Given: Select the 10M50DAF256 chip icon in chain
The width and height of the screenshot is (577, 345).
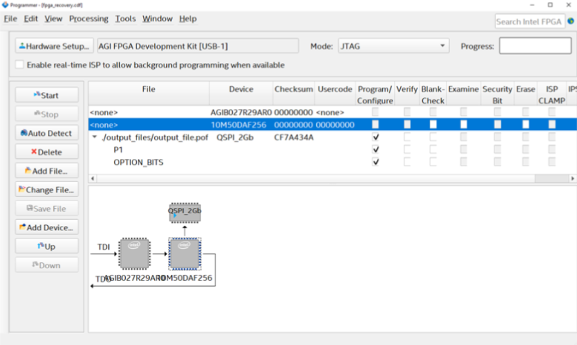Looking at the screenshot, I should click(185, 253).
